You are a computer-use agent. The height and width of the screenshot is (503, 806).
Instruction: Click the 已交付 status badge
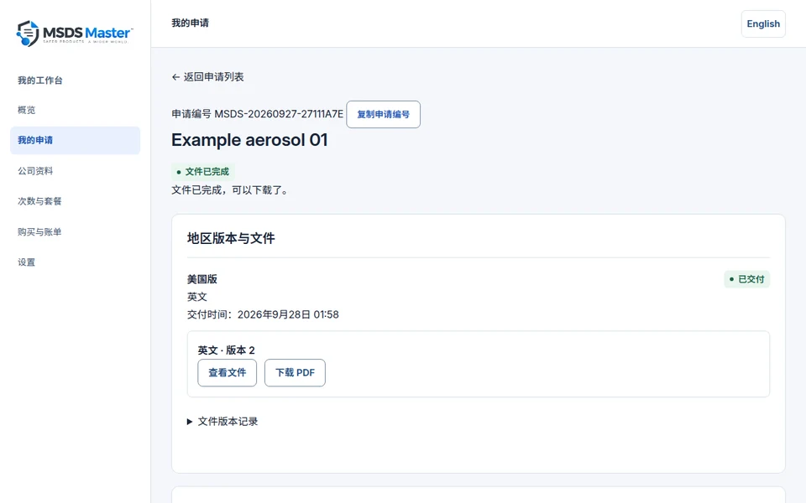click(747, 279)
